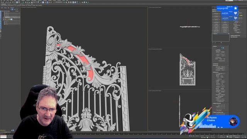Open the reference coordinate system dropdown
Viewport: 247px width, 139px height.
(35, 2)
